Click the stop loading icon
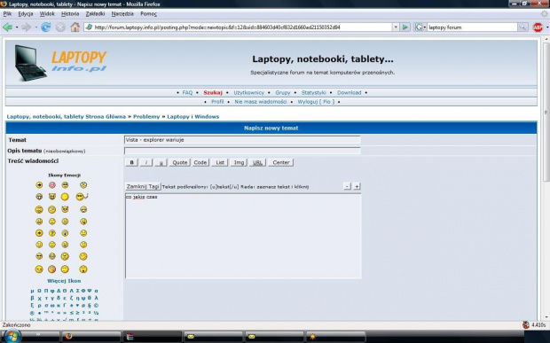The image size is (550, 343). tap(60, 27)
